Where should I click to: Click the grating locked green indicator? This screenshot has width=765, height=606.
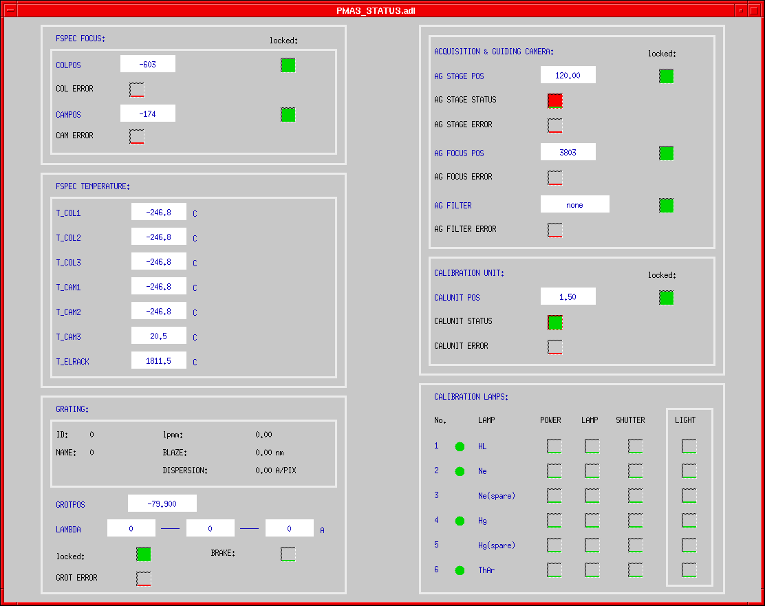pyautogui.click(x=143, y=554)
